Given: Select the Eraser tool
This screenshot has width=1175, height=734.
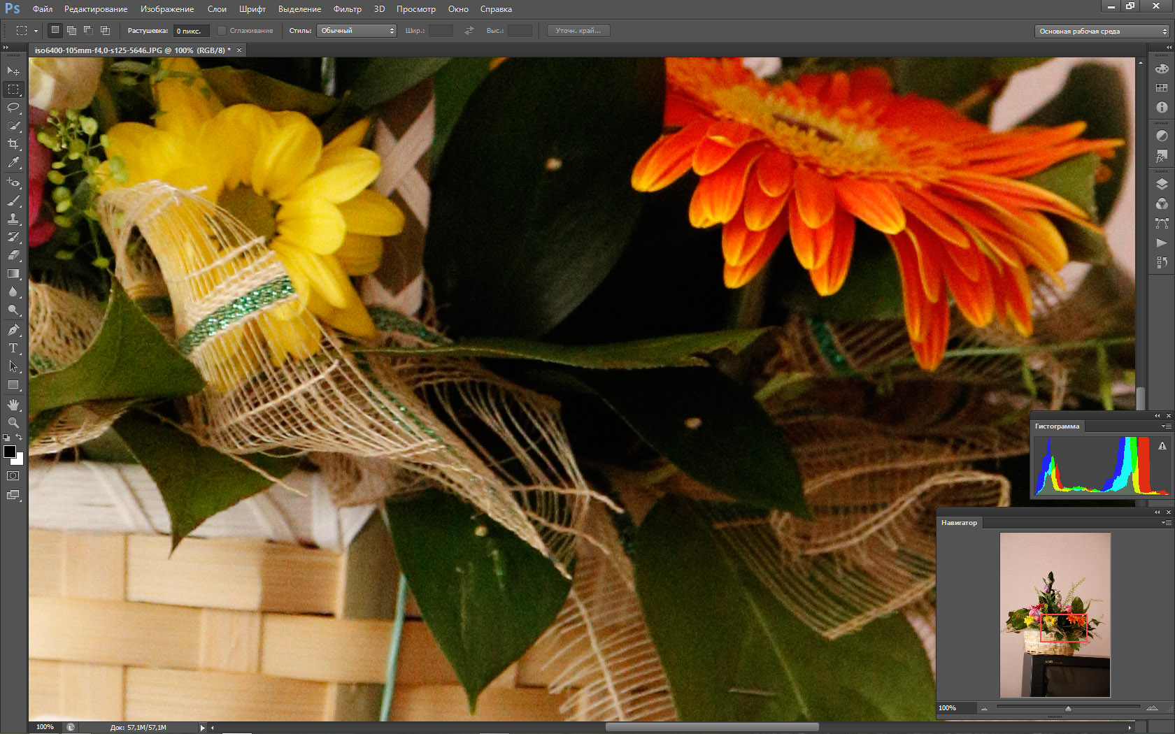Looking at the screenshot, I should (13, 255).
